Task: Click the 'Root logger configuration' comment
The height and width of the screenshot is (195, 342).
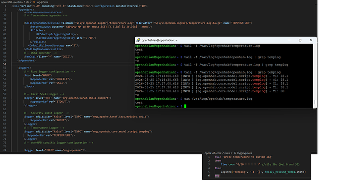Action: [49, 71]
